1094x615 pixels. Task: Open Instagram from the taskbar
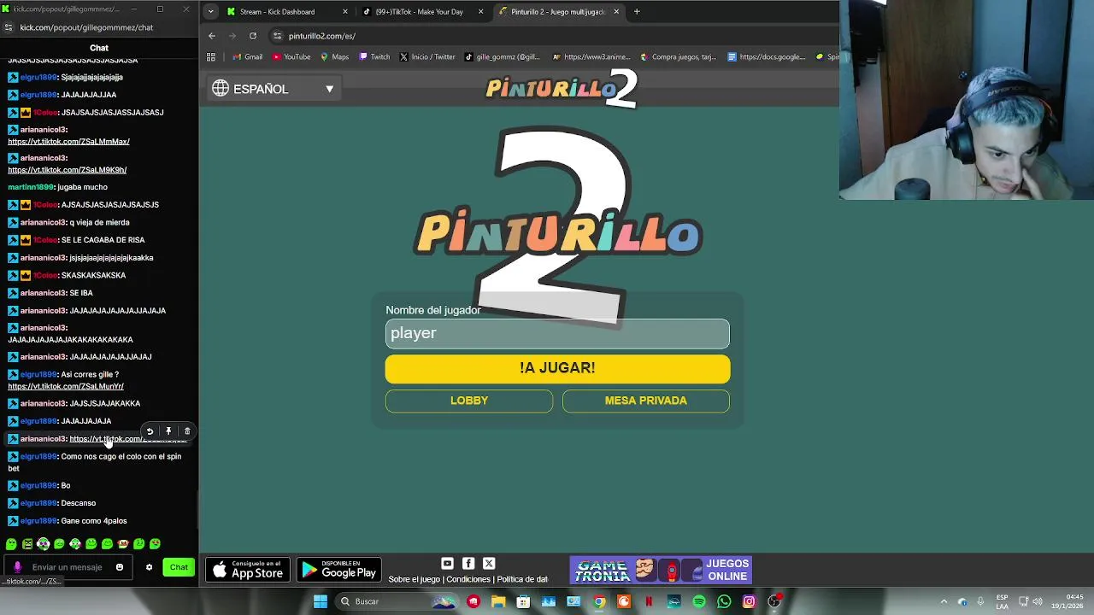click(x=749, y=601)
